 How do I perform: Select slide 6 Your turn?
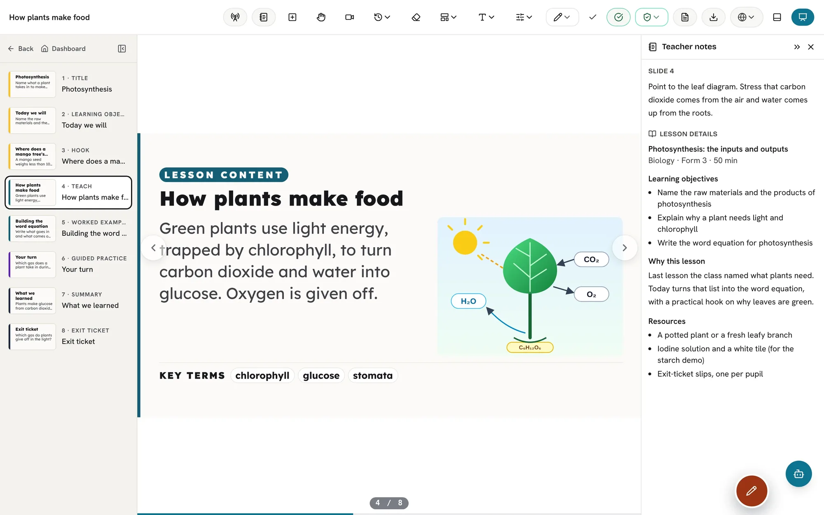(68, 264)
